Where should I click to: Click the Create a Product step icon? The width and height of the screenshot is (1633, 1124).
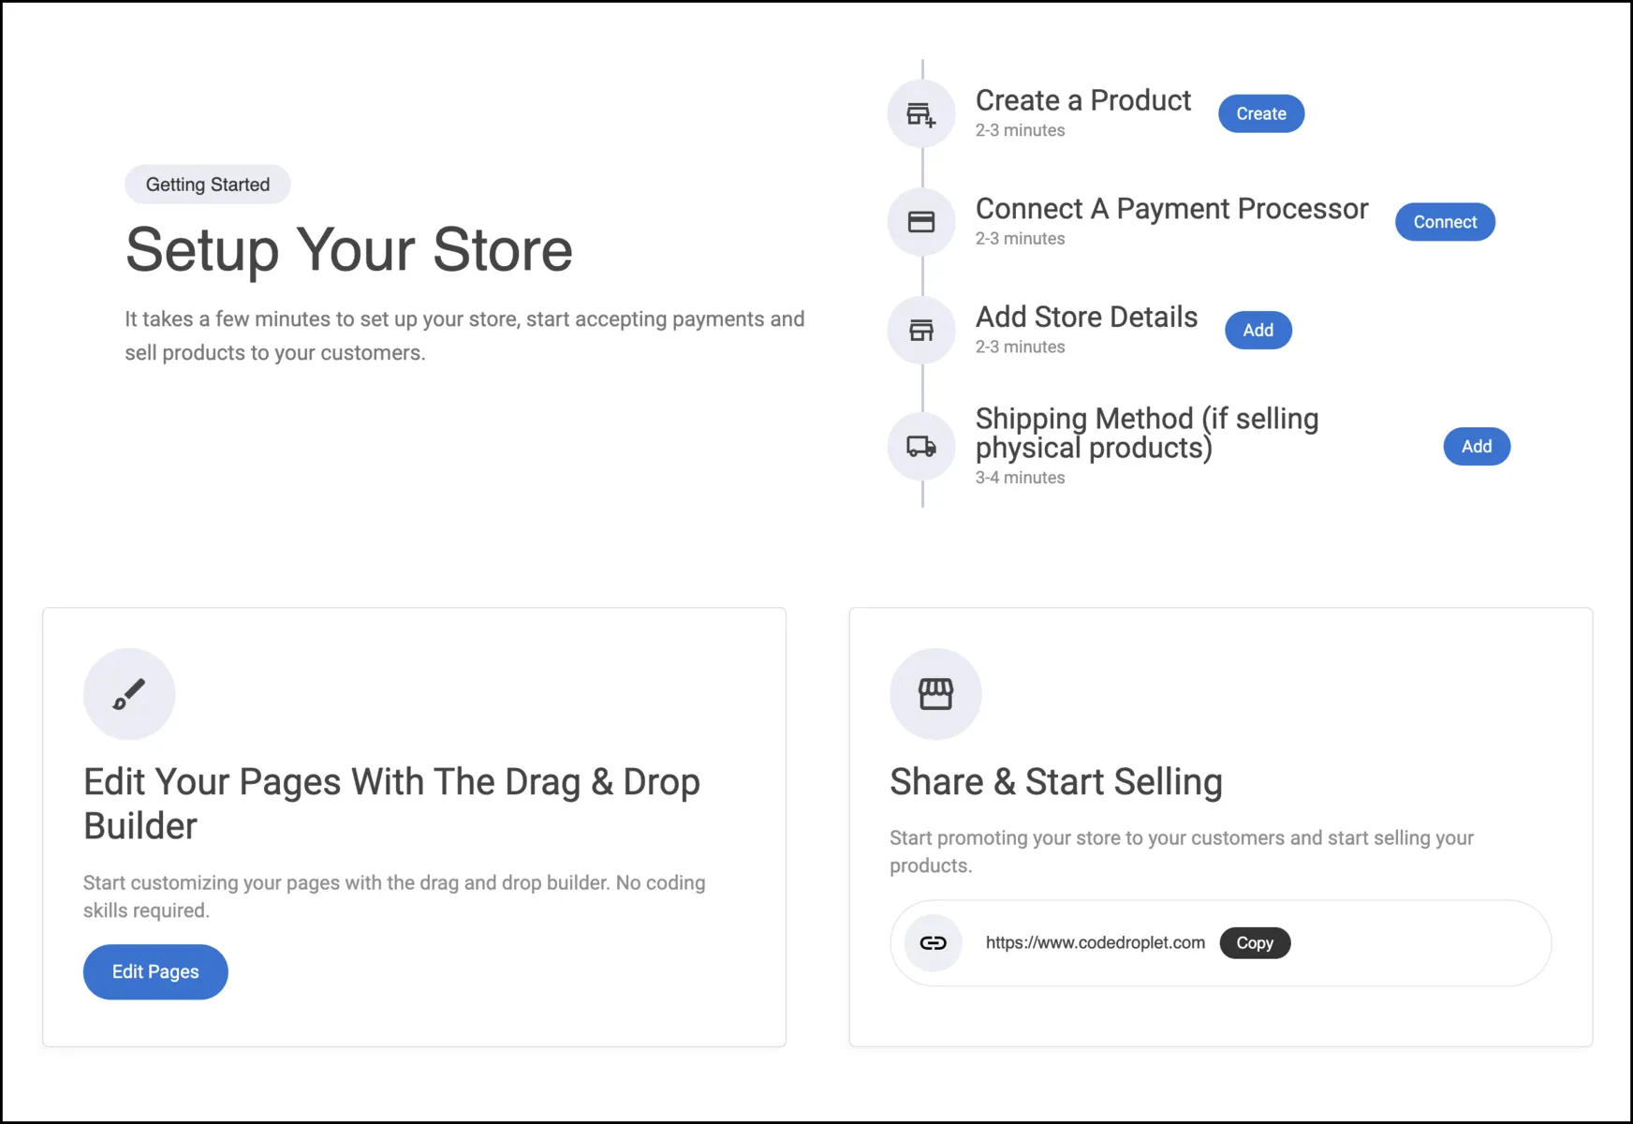[921, 114]
